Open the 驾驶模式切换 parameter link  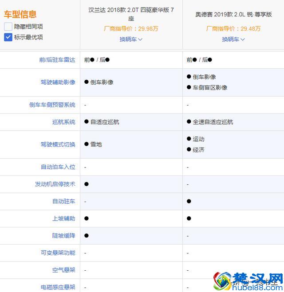click(58, 144)
